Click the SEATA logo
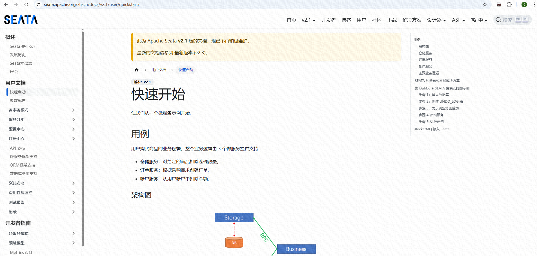The height and width of the screenshot is (256, 537). click(x=21, y=20)
